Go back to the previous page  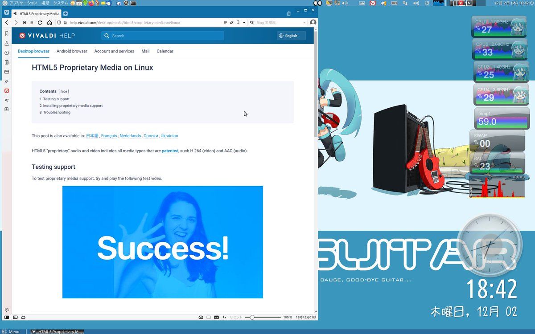7,23
